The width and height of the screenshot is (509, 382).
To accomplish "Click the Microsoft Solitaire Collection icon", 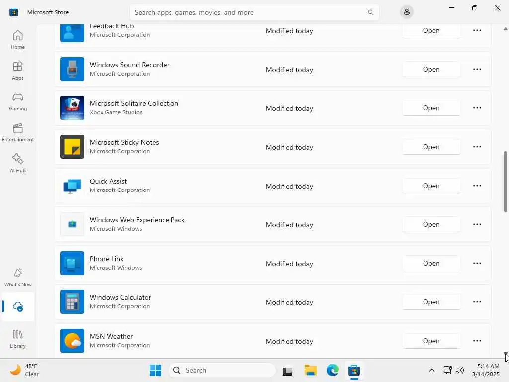I will (72, 108).
